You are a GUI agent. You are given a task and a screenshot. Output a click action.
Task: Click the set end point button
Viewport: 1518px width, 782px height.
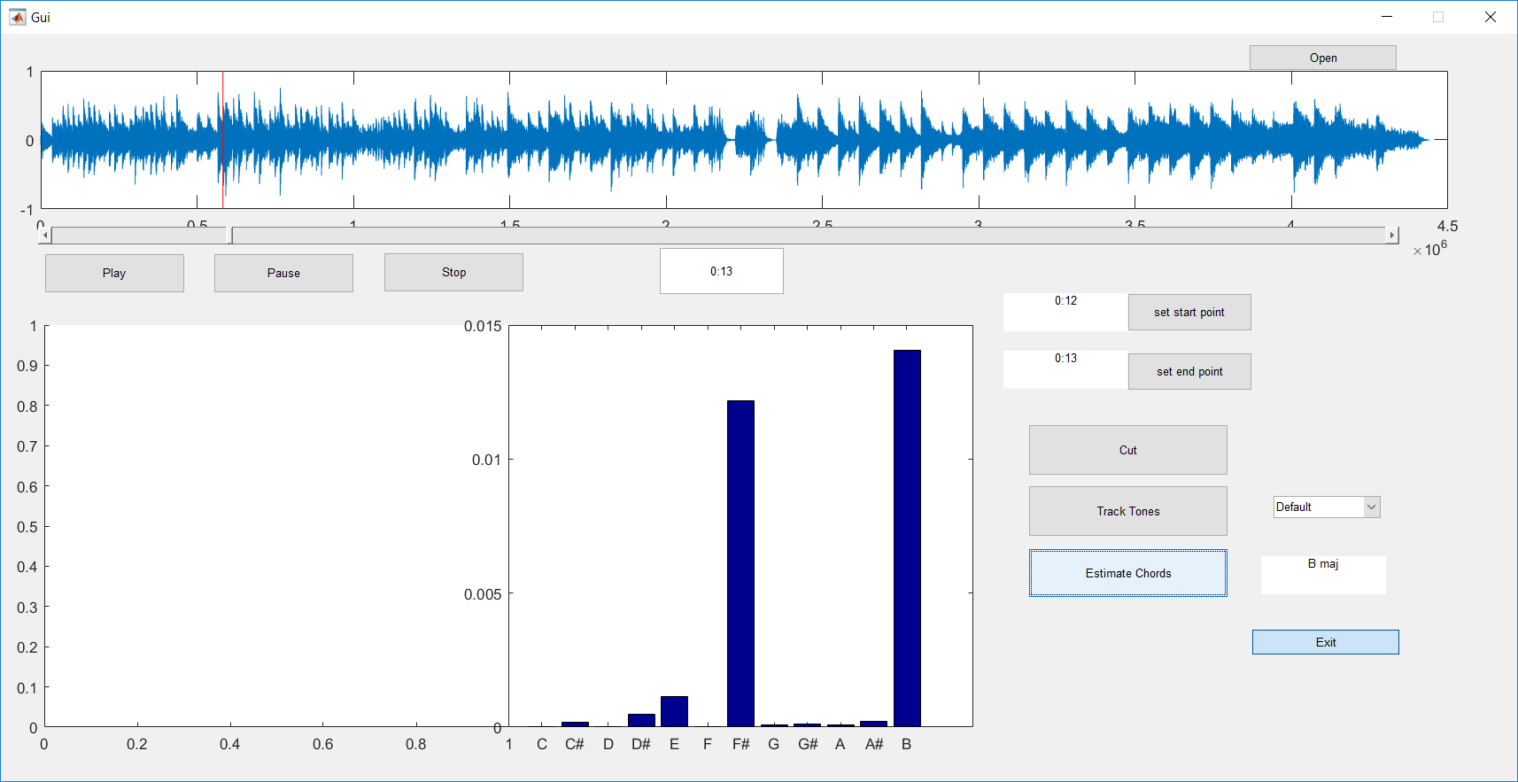[1189, 371]
